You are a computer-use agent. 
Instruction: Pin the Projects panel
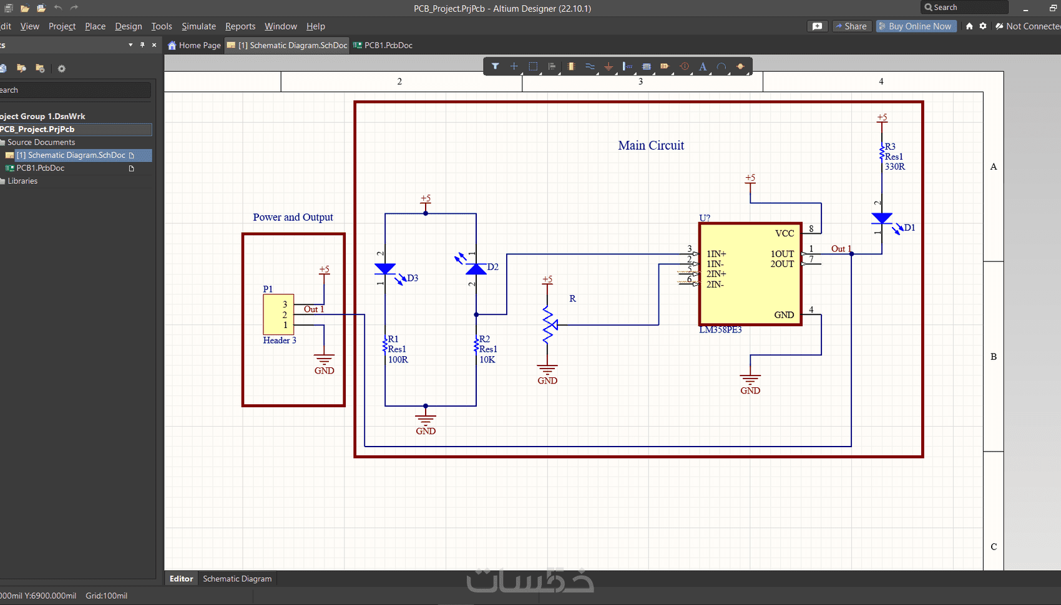point(142,45)
